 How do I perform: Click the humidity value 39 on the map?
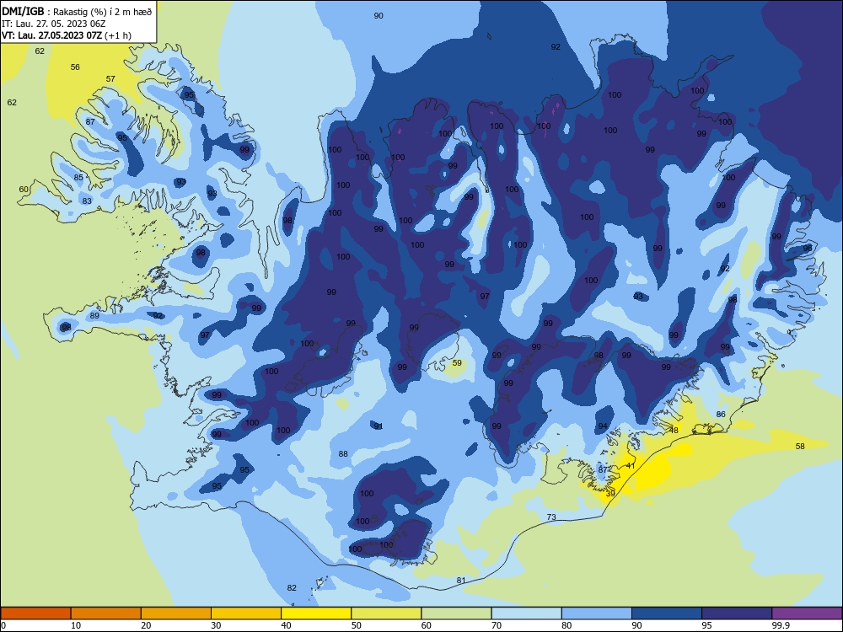tap(610, 493)
